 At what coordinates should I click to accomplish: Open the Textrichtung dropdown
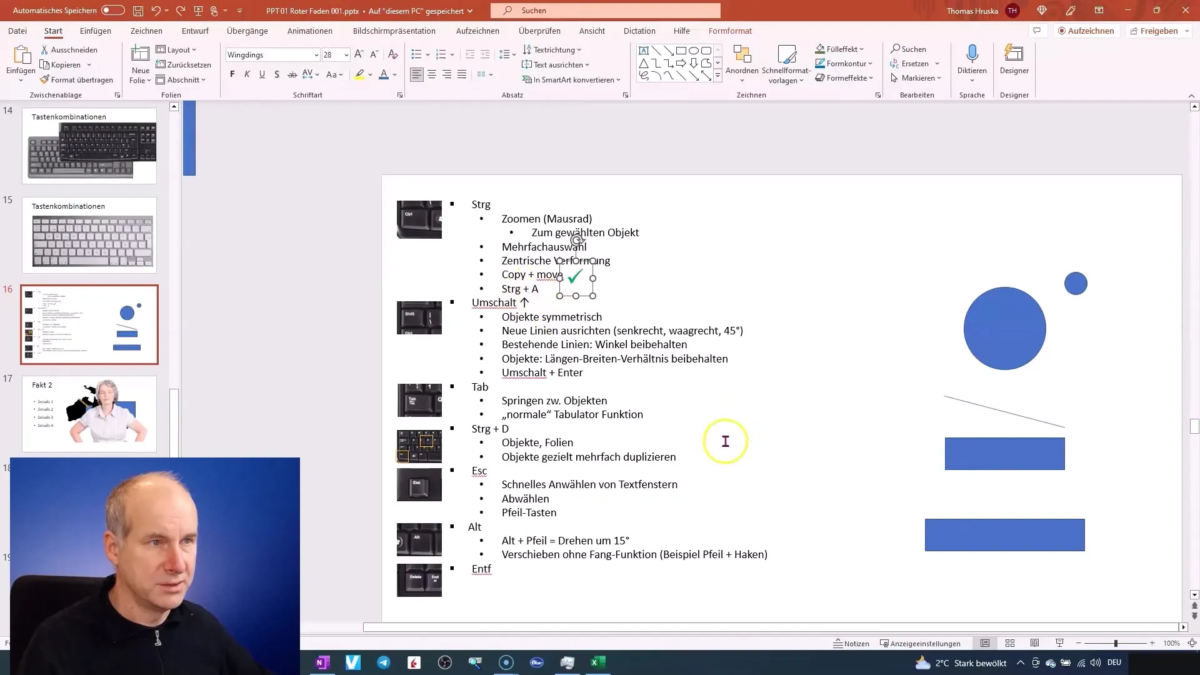[552, 50]
